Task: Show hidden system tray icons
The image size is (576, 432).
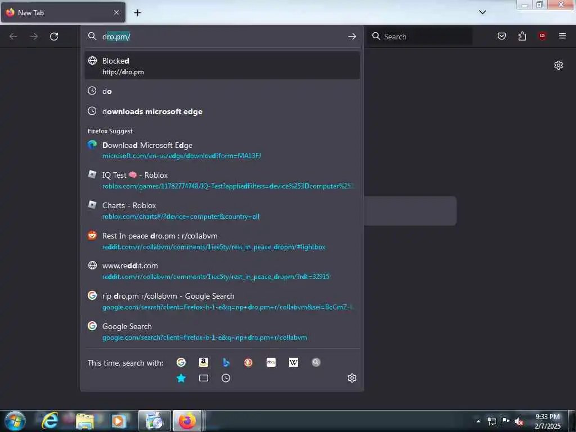Action: tap(478, 421)
